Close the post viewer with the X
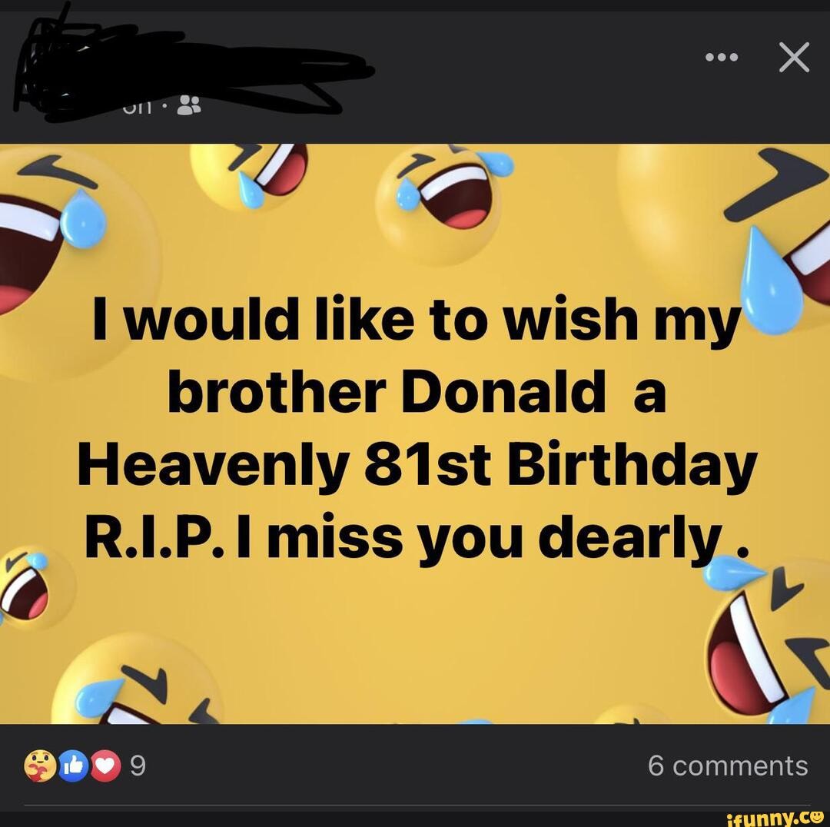This screenshot has width=830, height=827. (x=794, y=57)
